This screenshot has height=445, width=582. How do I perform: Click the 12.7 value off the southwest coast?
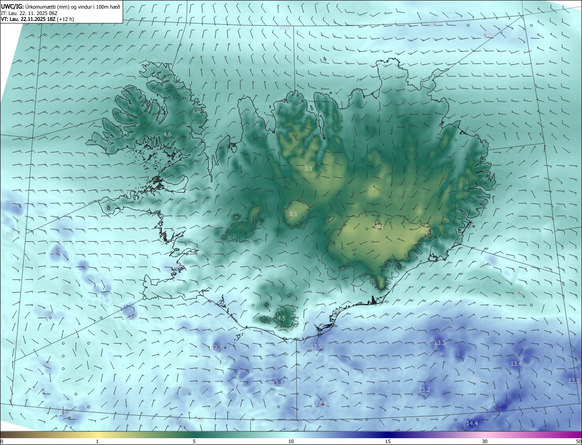216,347
